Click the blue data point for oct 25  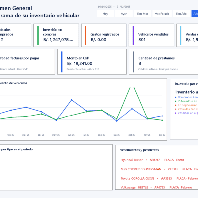click(132, 109)
